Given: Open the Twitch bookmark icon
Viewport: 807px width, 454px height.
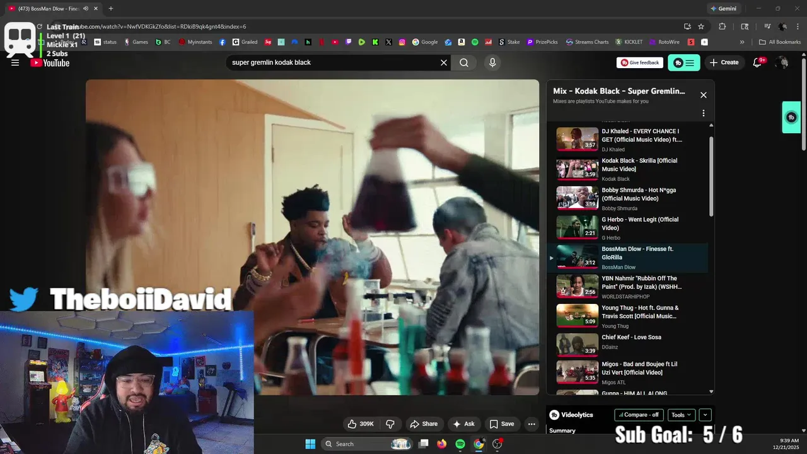Looking at the screenshot, I should tap(349, 42).
